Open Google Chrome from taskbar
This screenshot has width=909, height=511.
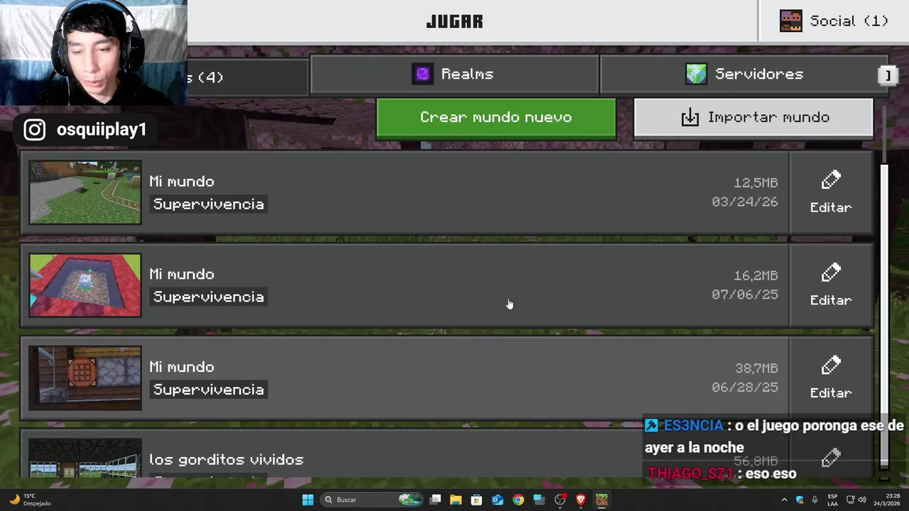[518, 500]
